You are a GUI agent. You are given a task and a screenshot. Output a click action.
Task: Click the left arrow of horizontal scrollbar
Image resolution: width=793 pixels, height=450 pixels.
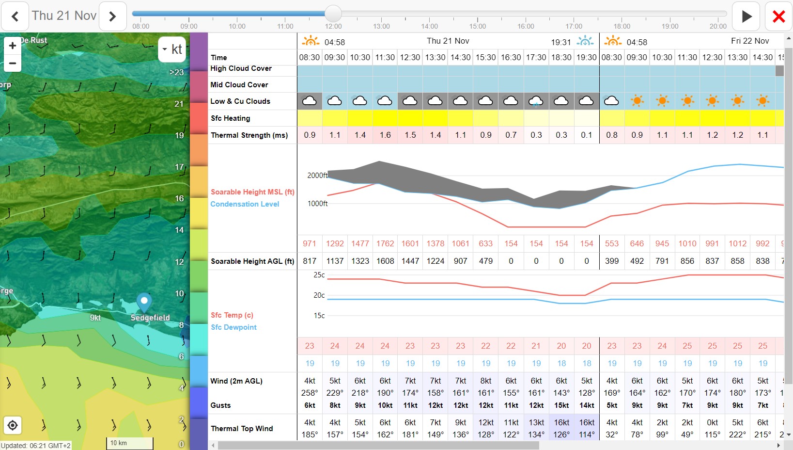(x=213, y=445)
